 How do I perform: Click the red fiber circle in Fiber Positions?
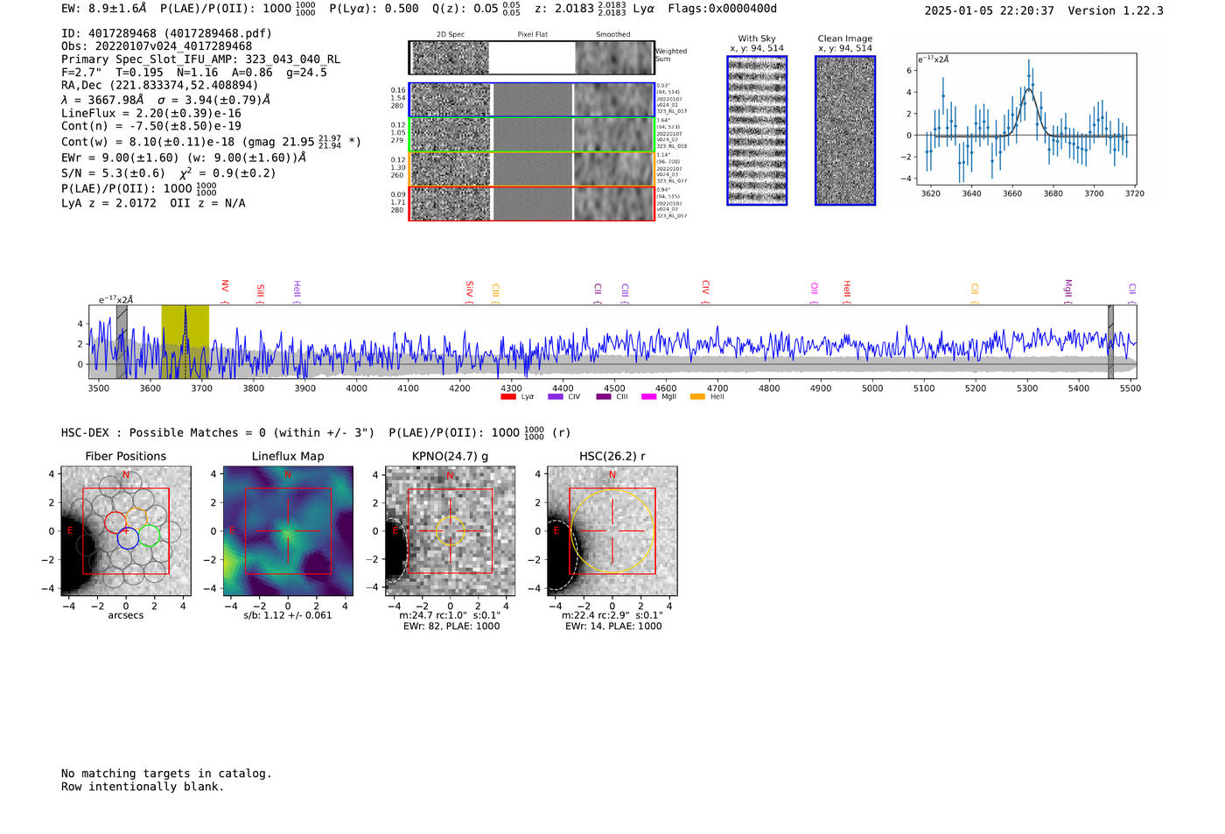(x=115, y=522)
